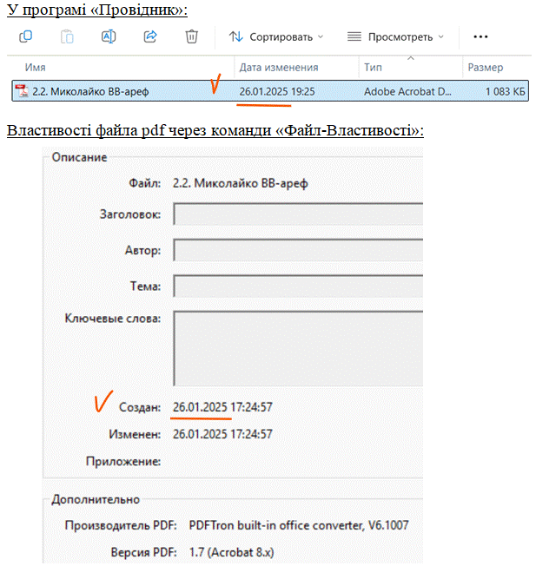
Task: Sort by Дата изменения column header
Action: (278, 68)
